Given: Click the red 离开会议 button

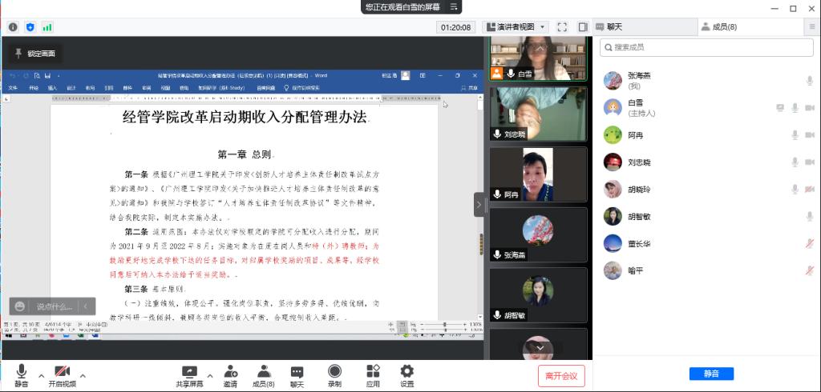Looking at the screenshot, I should point(561,375).
